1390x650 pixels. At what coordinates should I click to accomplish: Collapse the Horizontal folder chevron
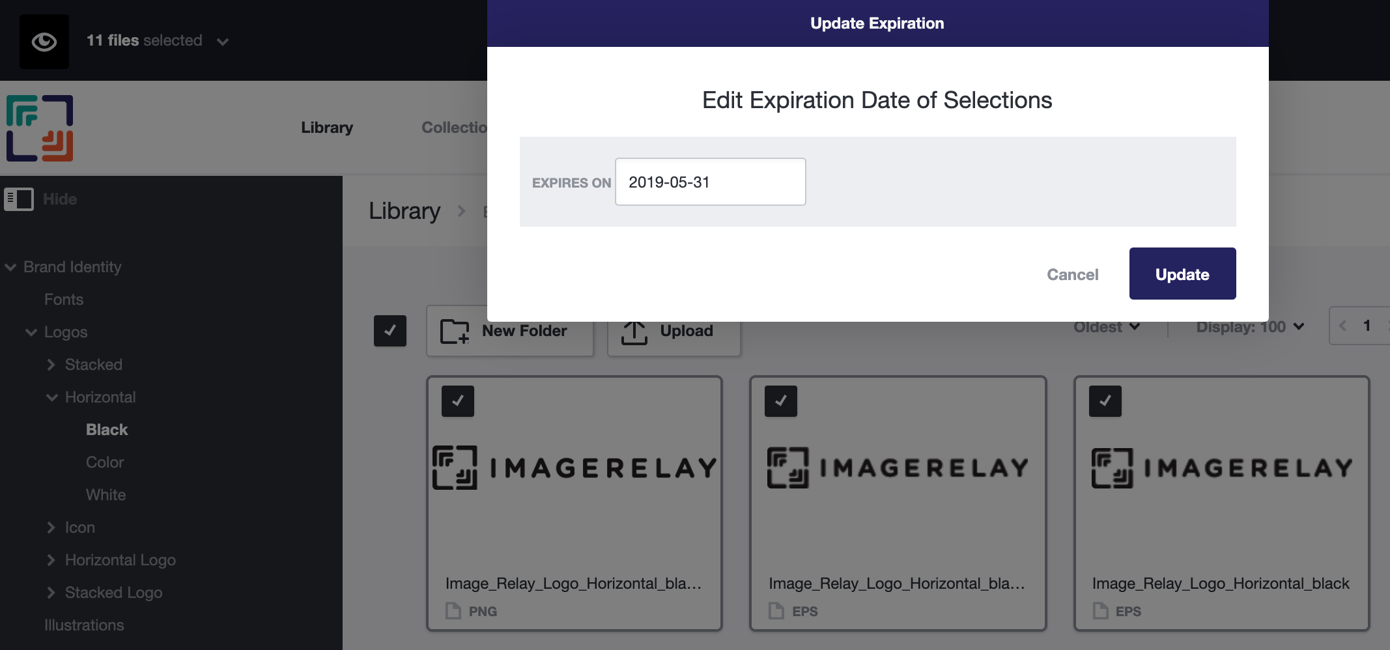pyautogui.click(x=52, y=397)
